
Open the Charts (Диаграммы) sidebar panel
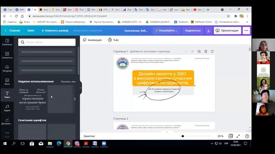click(7, 121)
